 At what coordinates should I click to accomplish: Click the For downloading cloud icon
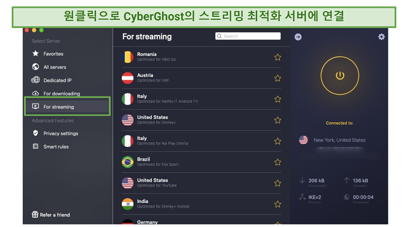pos(36,93)
